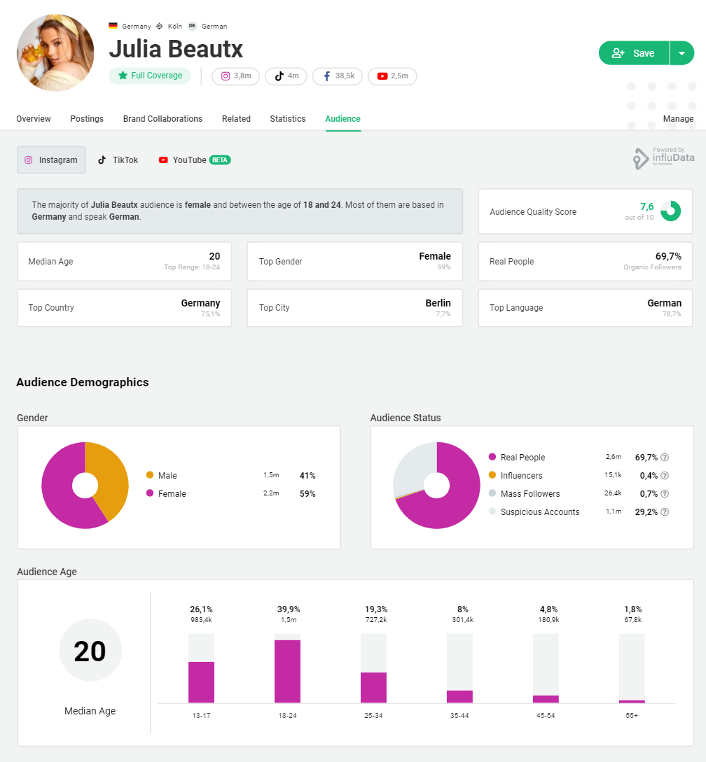This screenshot has width=706, height=762.
Task: Switch to the Postings tab
Action: [87, 118]
